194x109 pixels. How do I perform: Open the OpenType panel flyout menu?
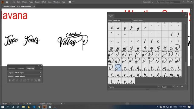click(x=41, y=68)
